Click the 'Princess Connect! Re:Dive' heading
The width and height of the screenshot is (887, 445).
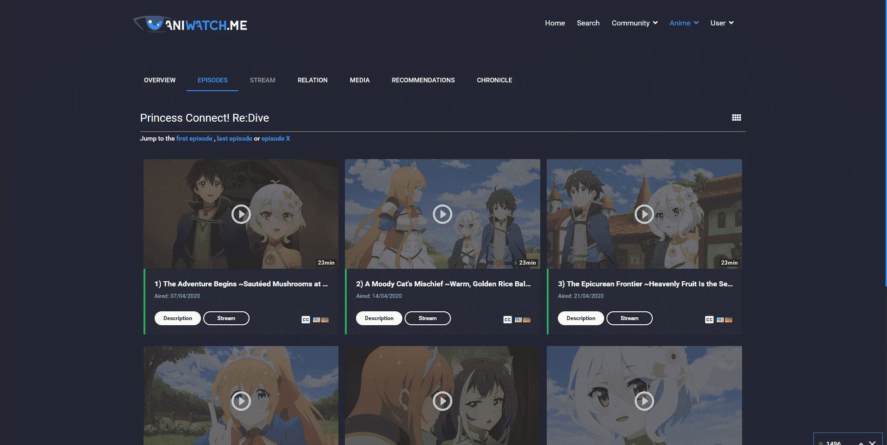[205, 118]
